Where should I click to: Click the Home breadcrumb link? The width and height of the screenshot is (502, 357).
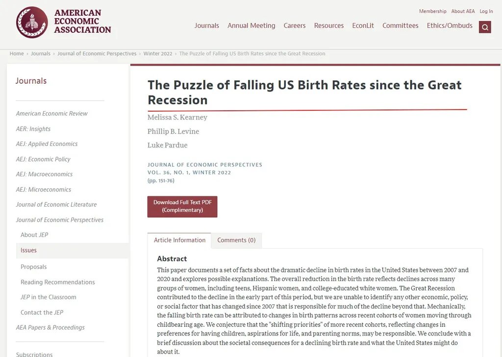[x=17, y=54]
